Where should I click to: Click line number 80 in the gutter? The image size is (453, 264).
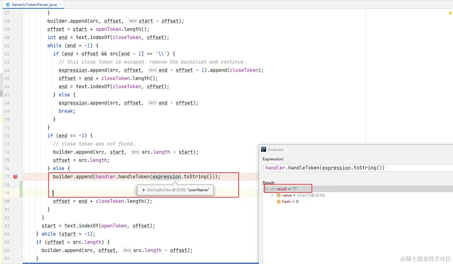7,201
